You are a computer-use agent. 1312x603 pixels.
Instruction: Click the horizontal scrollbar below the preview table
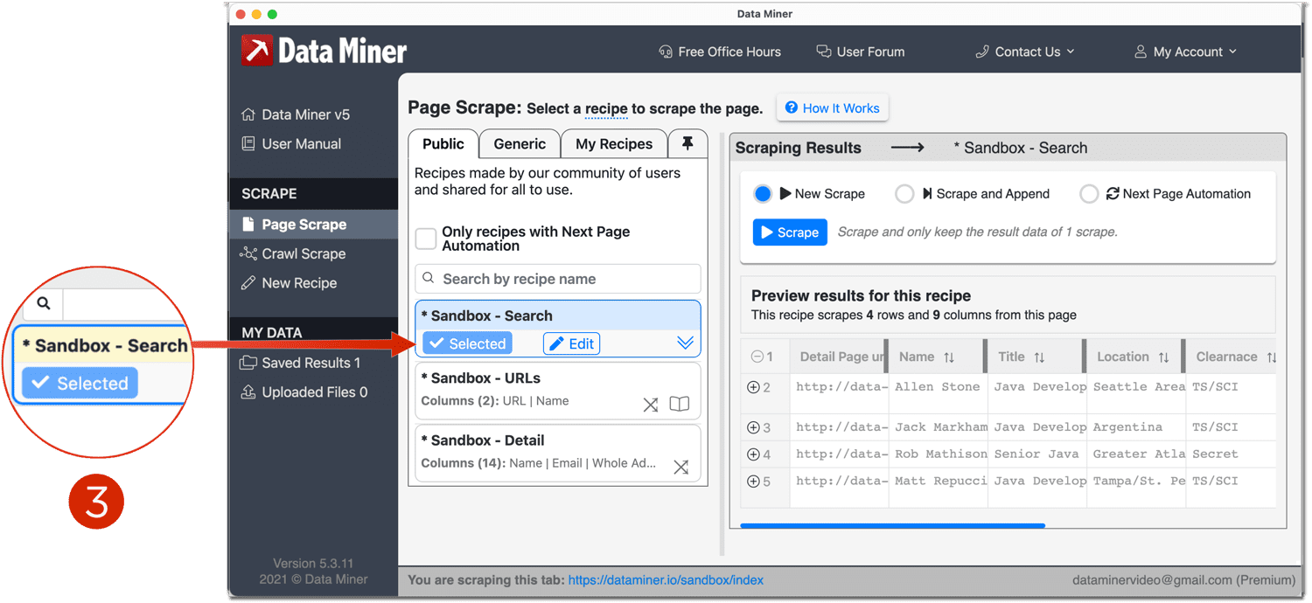892,525
